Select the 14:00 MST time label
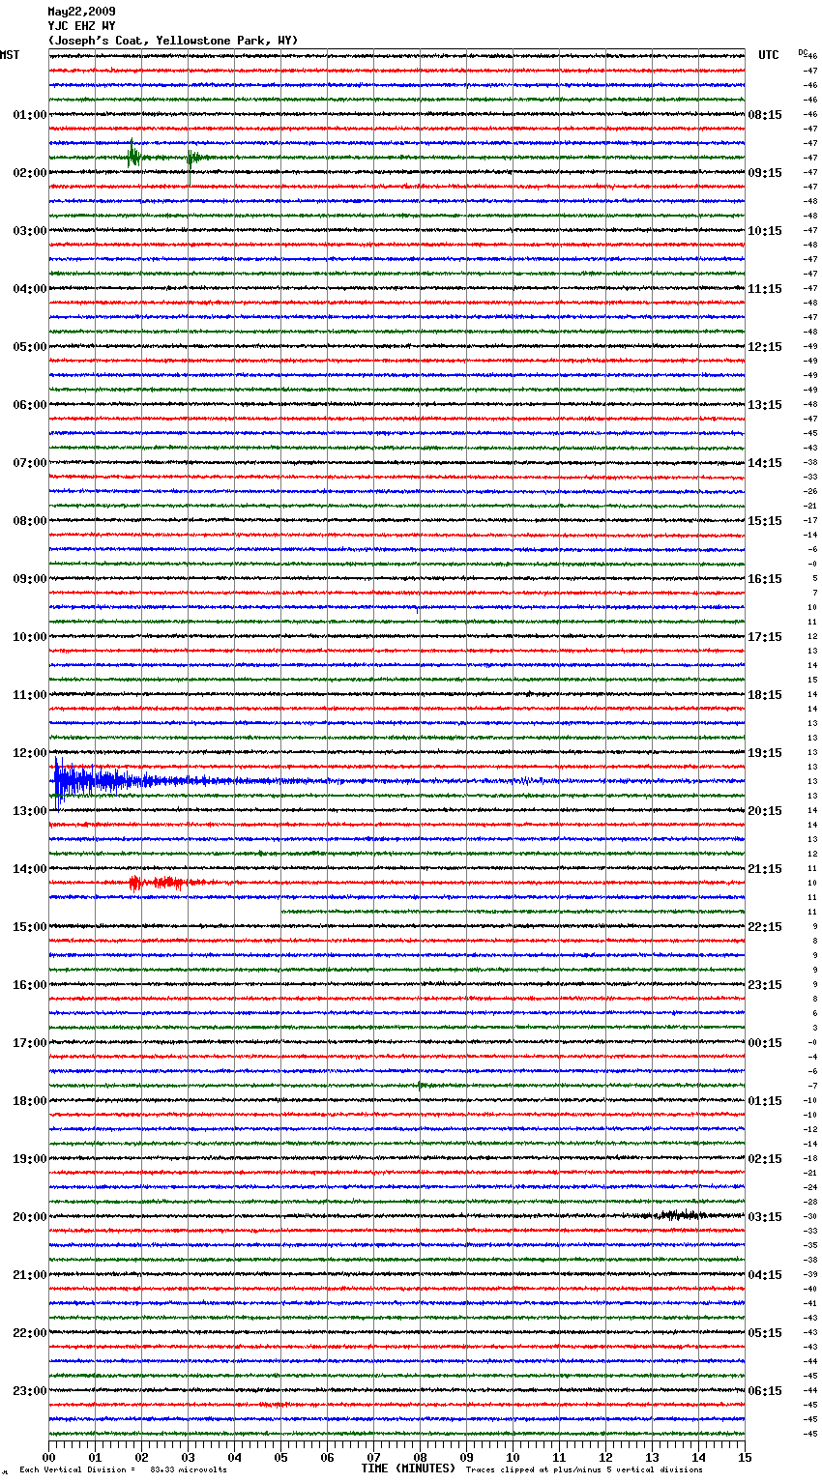This screenshot has width=822, height=1483. (30, 869)
